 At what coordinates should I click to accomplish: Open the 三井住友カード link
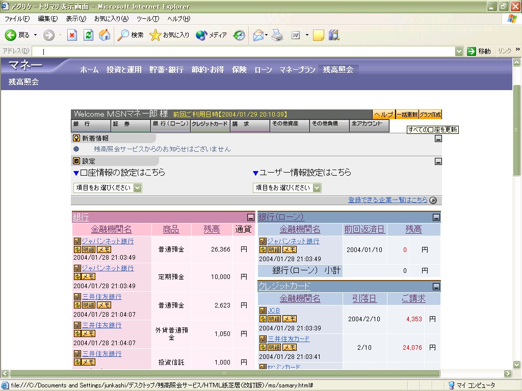click(x=289, y=339)
